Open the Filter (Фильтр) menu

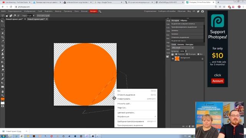58,11
